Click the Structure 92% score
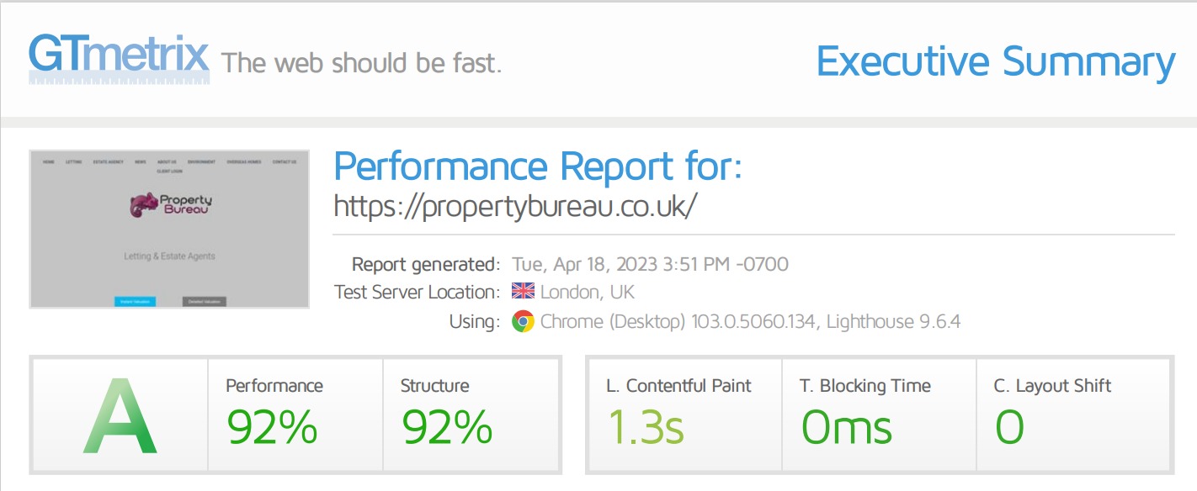The height and width of the screenshot is (491, 1197). 447,426
